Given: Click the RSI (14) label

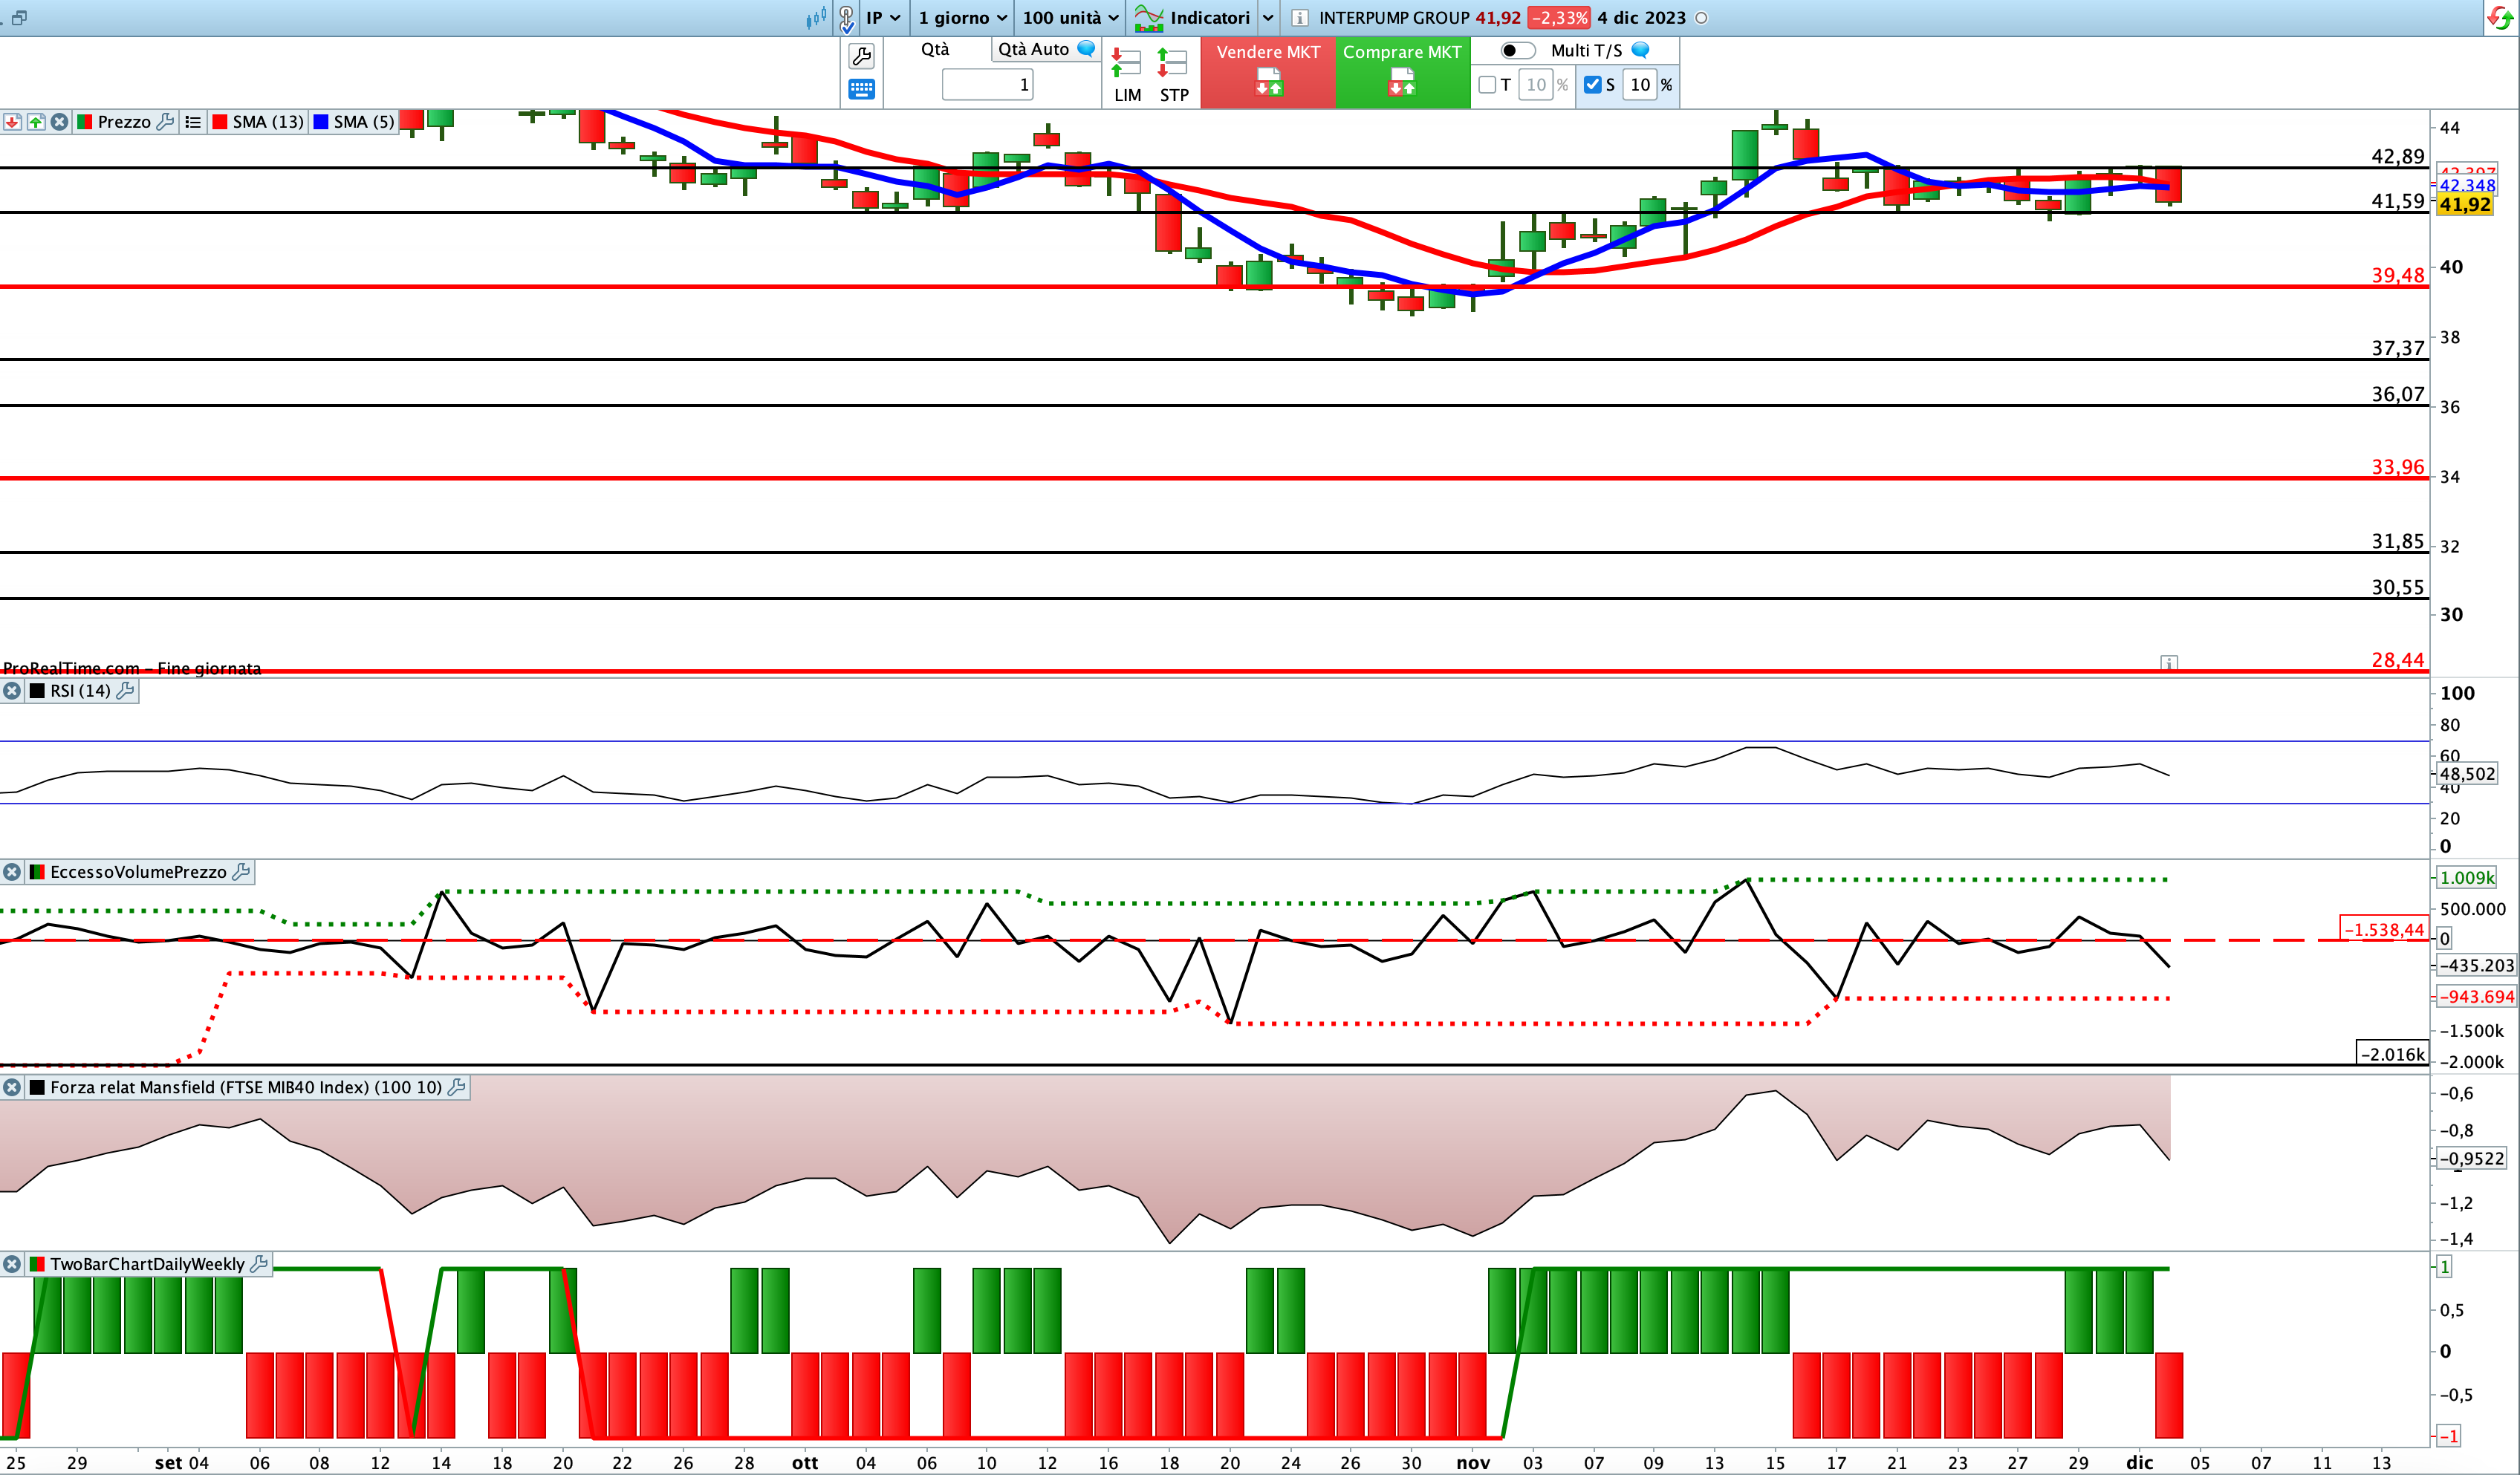Looking at the screenshot, I should click(80, 691).
